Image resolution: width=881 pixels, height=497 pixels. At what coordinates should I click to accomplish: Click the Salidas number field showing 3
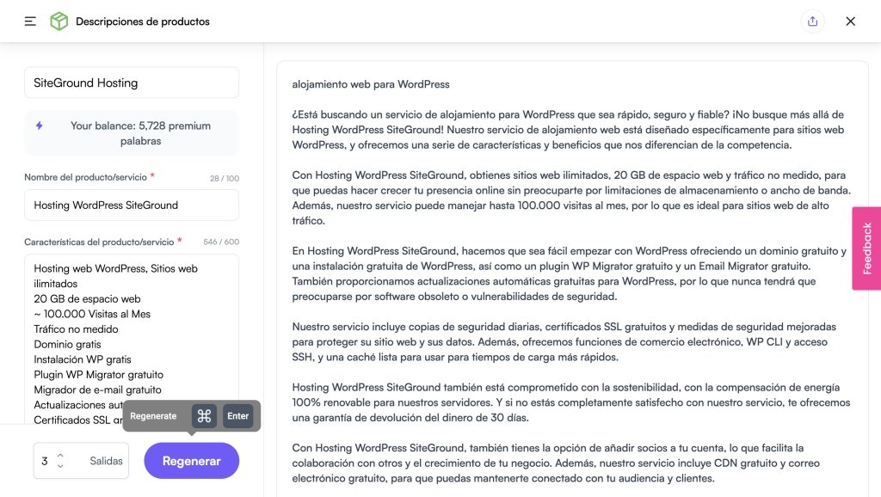[81, 461]
